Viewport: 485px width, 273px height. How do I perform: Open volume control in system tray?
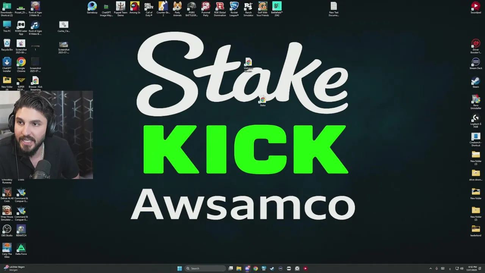[x=462, y=268]
